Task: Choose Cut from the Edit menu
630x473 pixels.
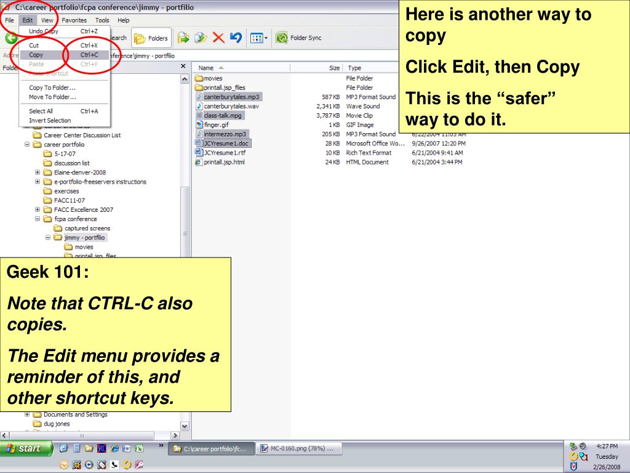Action: pyautogui.click(x=64, y=46)
